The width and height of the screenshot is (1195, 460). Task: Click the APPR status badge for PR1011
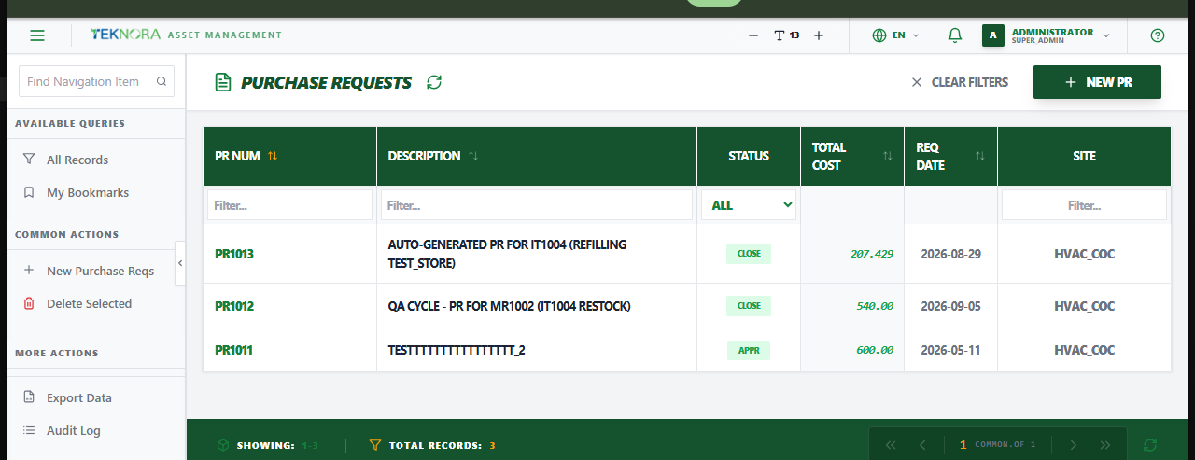point(749,351)
